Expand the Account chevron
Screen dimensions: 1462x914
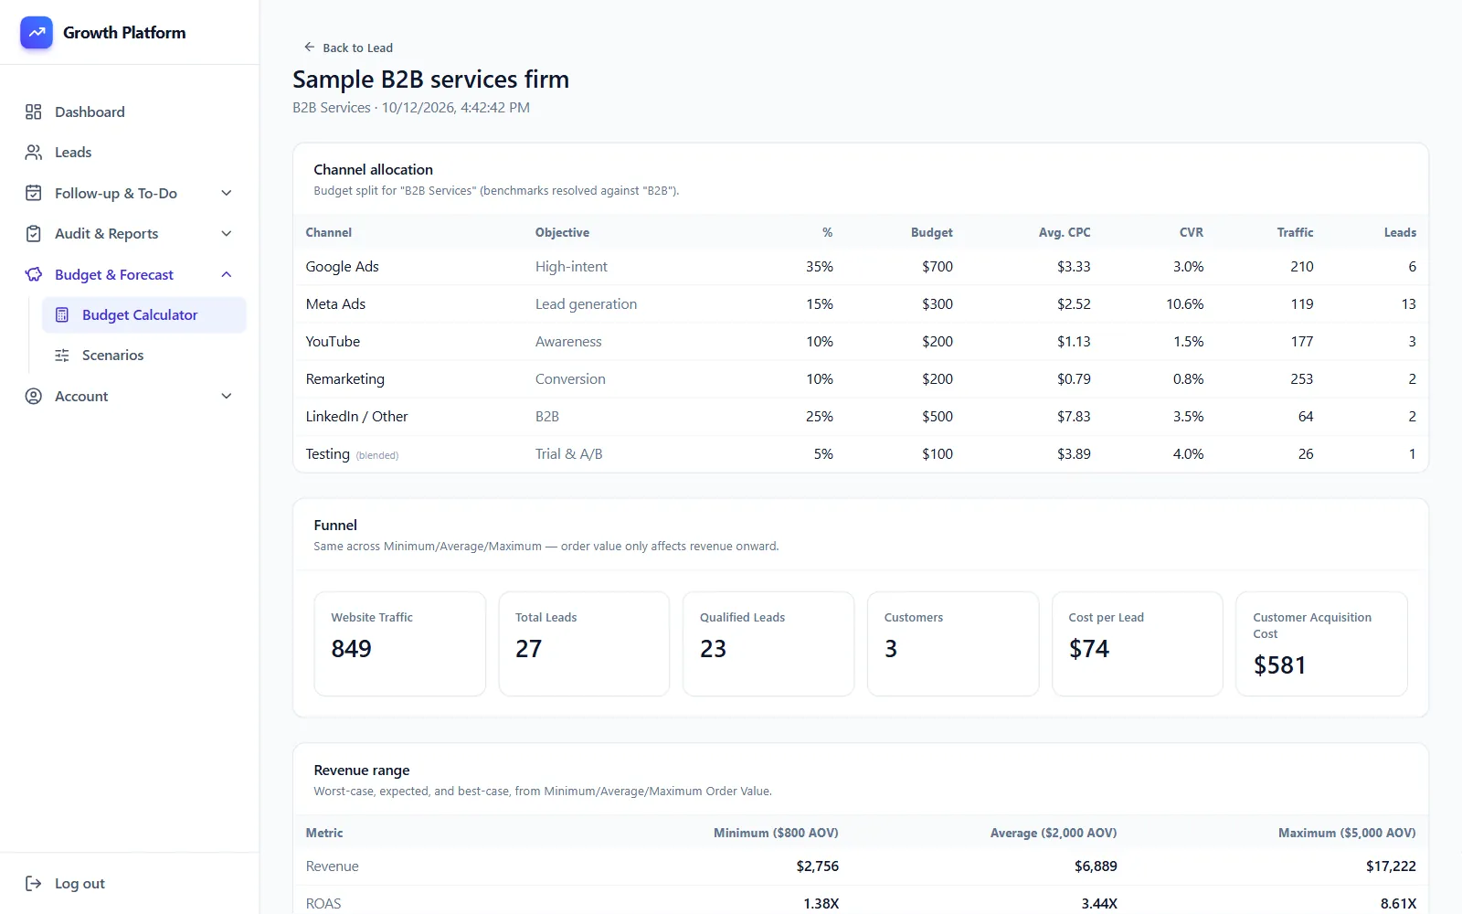pos(227,396)
